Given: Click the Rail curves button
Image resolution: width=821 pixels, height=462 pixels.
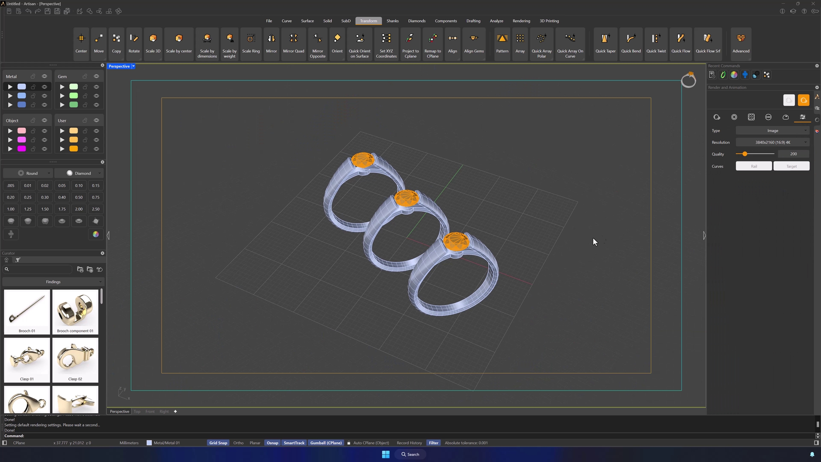Looking at the screenshot, I should tap(754, 166).
